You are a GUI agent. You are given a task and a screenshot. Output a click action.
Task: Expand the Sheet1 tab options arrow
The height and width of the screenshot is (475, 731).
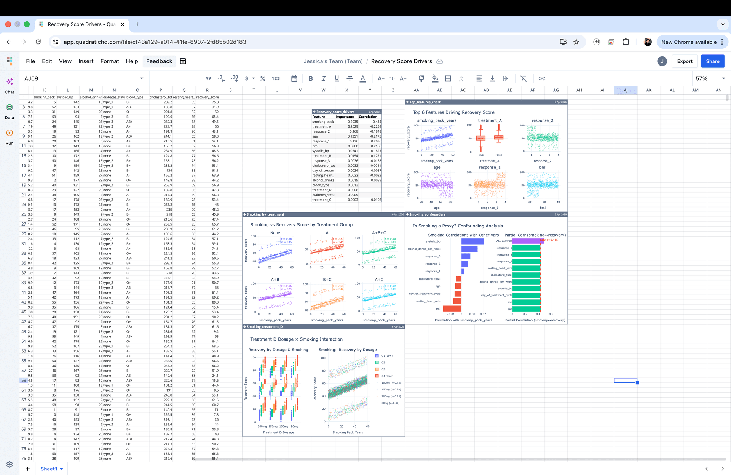coord(61,469)
